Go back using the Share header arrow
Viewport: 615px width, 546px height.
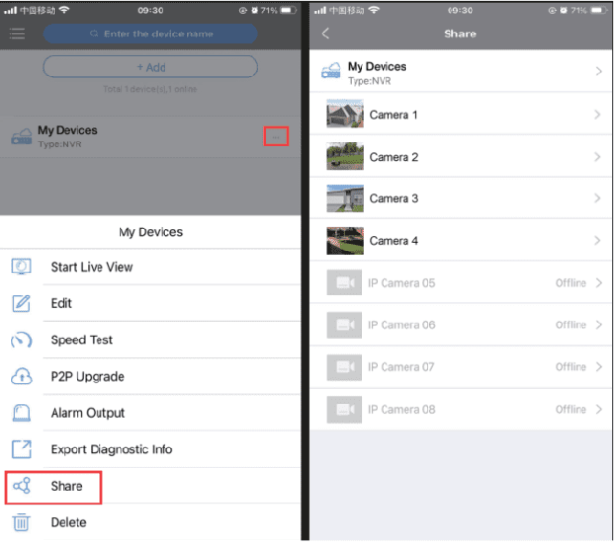click(x=325, y=33)
